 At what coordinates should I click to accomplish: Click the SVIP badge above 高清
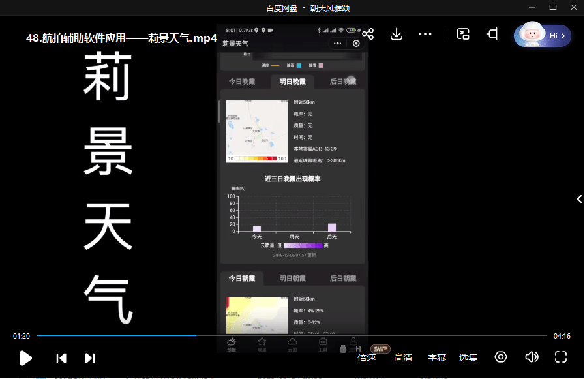380,349
